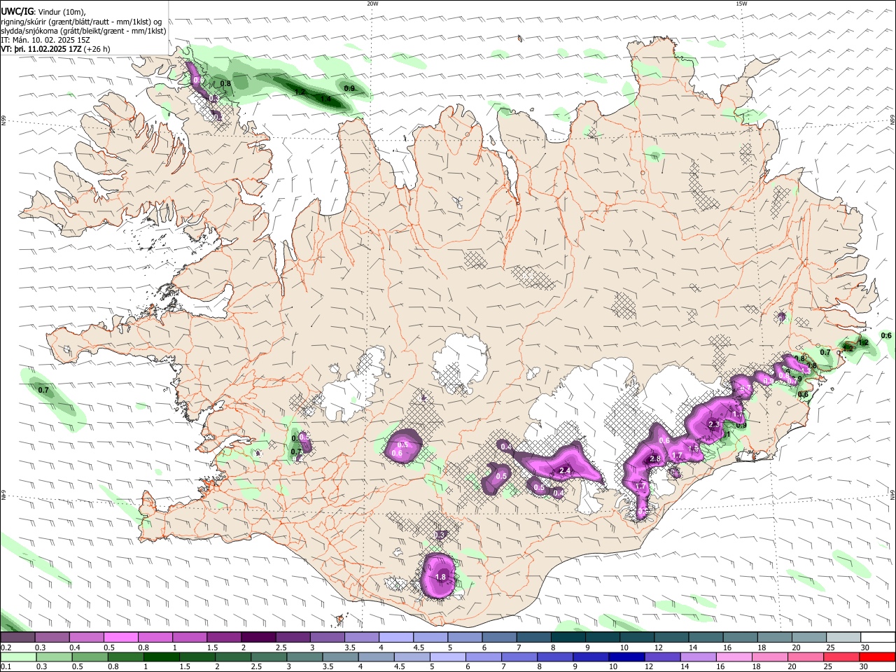
Task: Click the 1.8 value in the southern purple blob
Action: (x=440, y=577)
